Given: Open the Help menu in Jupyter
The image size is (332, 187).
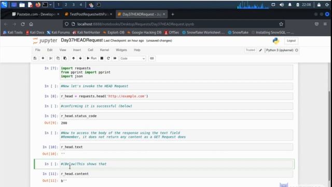Looking at the screenshot, I should click(137, 50).
